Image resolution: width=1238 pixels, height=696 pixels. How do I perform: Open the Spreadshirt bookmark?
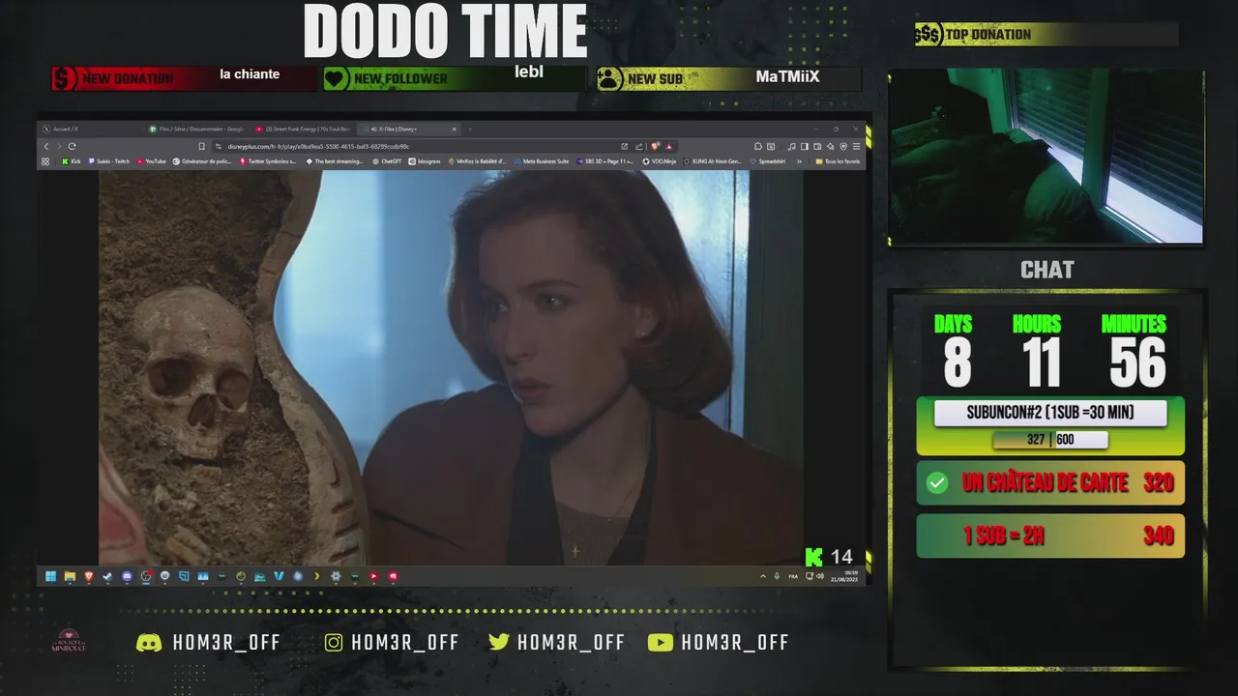click(768, 161)
